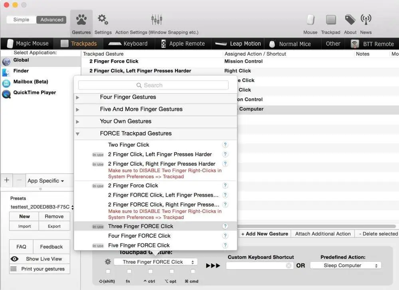Click help icon for Three Finger FORCE Click
The height and width of the screenshot is (290, 399).
coord(225,226)
